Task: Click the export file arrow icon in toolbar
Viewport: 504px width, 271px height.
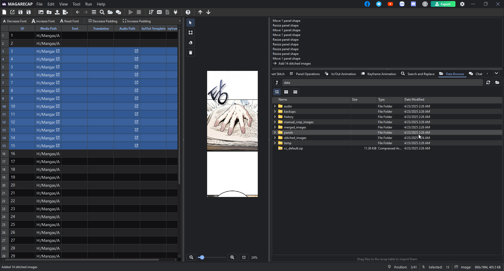Action: coord(65,12)
